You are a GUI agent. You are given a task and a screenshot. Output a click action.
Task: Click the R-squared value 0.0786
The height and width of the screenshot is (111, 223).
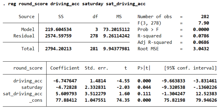tap(201, 36)
